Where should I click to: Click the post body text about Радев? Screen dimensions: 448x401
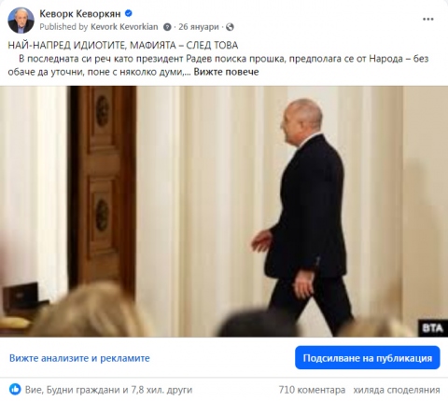pos(218,65)
